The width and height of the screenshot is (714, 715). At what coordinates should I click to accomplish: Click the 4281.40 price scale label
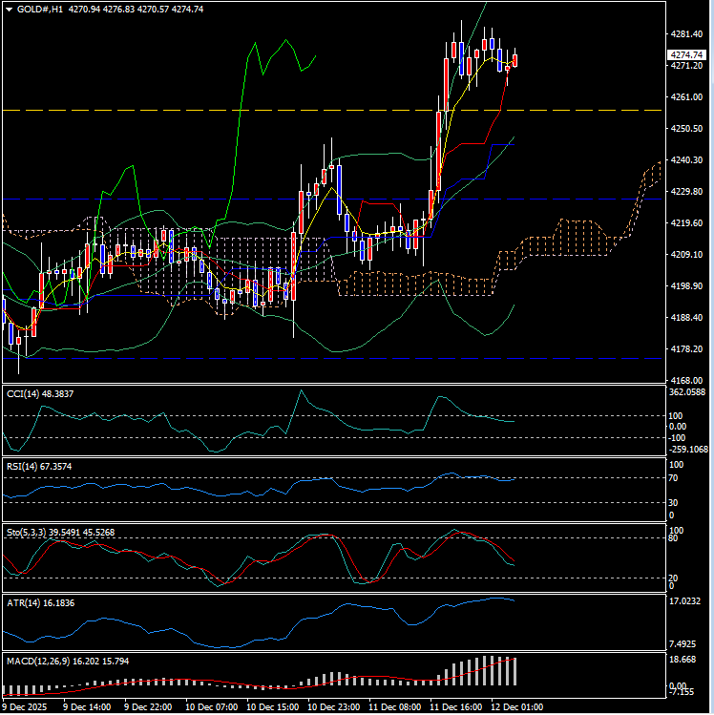click(686, 34)
